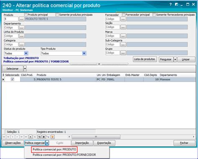Go to saved bookmark icon

pyautogui.click(x=48, y=137)
